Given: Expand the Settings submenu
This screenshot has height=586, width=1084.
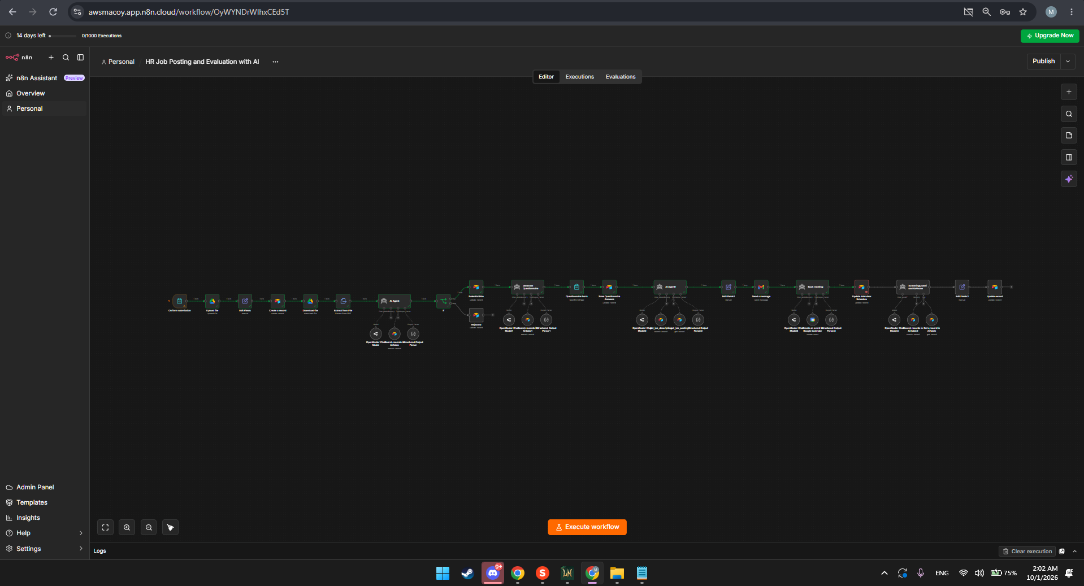Looking at the screenshot, I should tap(81, 548).
